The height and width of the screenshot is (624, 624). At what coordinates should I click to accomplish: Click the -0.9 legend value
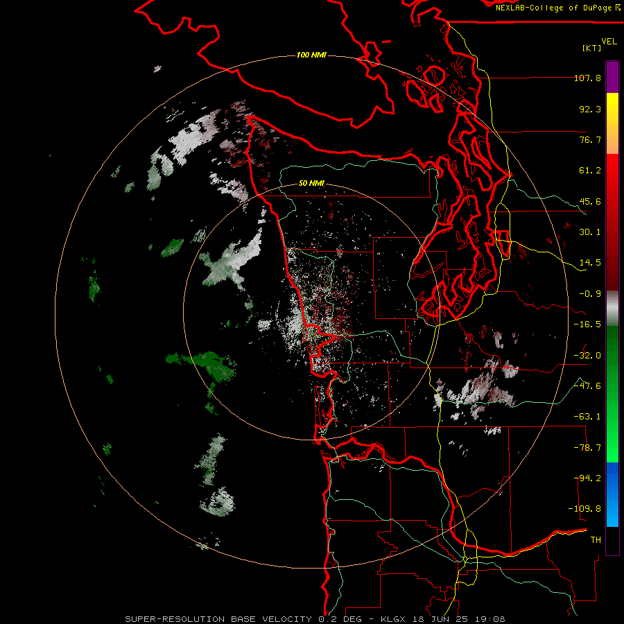point(590,294)
